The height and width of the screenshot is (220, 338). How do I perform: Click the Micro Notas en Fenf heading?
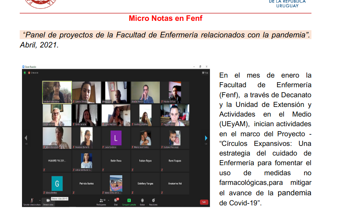166,19
